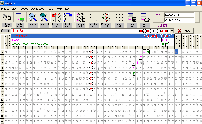Viewport: 202px width, 124px height.
Task: Go to the Previous code
Action: pyautogui.click(x=57, y=17)
